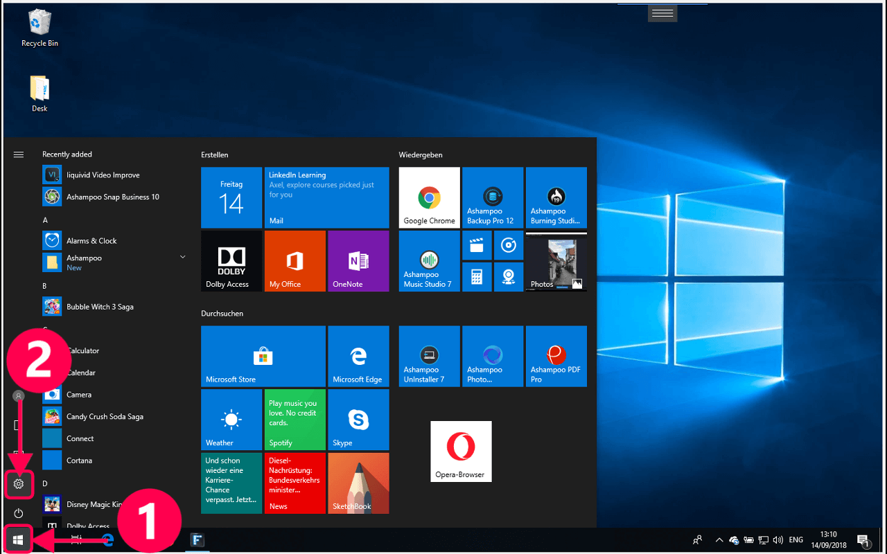Open the Spotify tile
This screenshot has height=554, width=887.
pyautogui.click(x=295, y=420)
